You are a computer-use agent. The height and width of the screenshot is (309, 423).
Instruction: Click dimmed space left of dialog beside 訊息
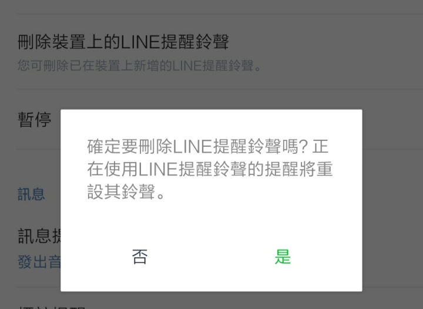(x=53, y=194)
